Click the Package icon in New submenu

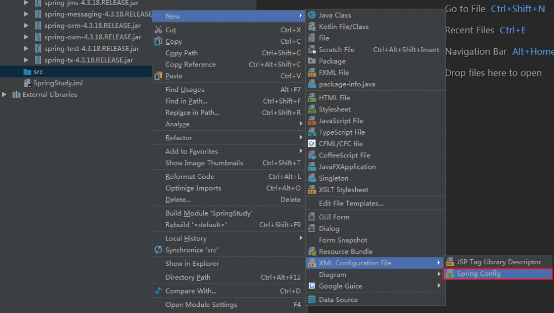coord(312,61)
